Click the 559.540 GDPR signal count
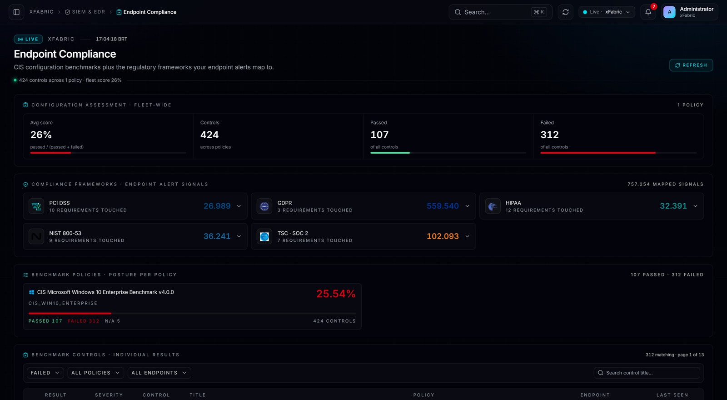Viewport: 727px width, 400px height. coord(443,206)
